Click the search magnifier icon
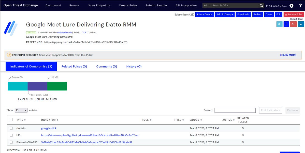The width and height of the screenshot is (305, 153). [x=262, y=6]
